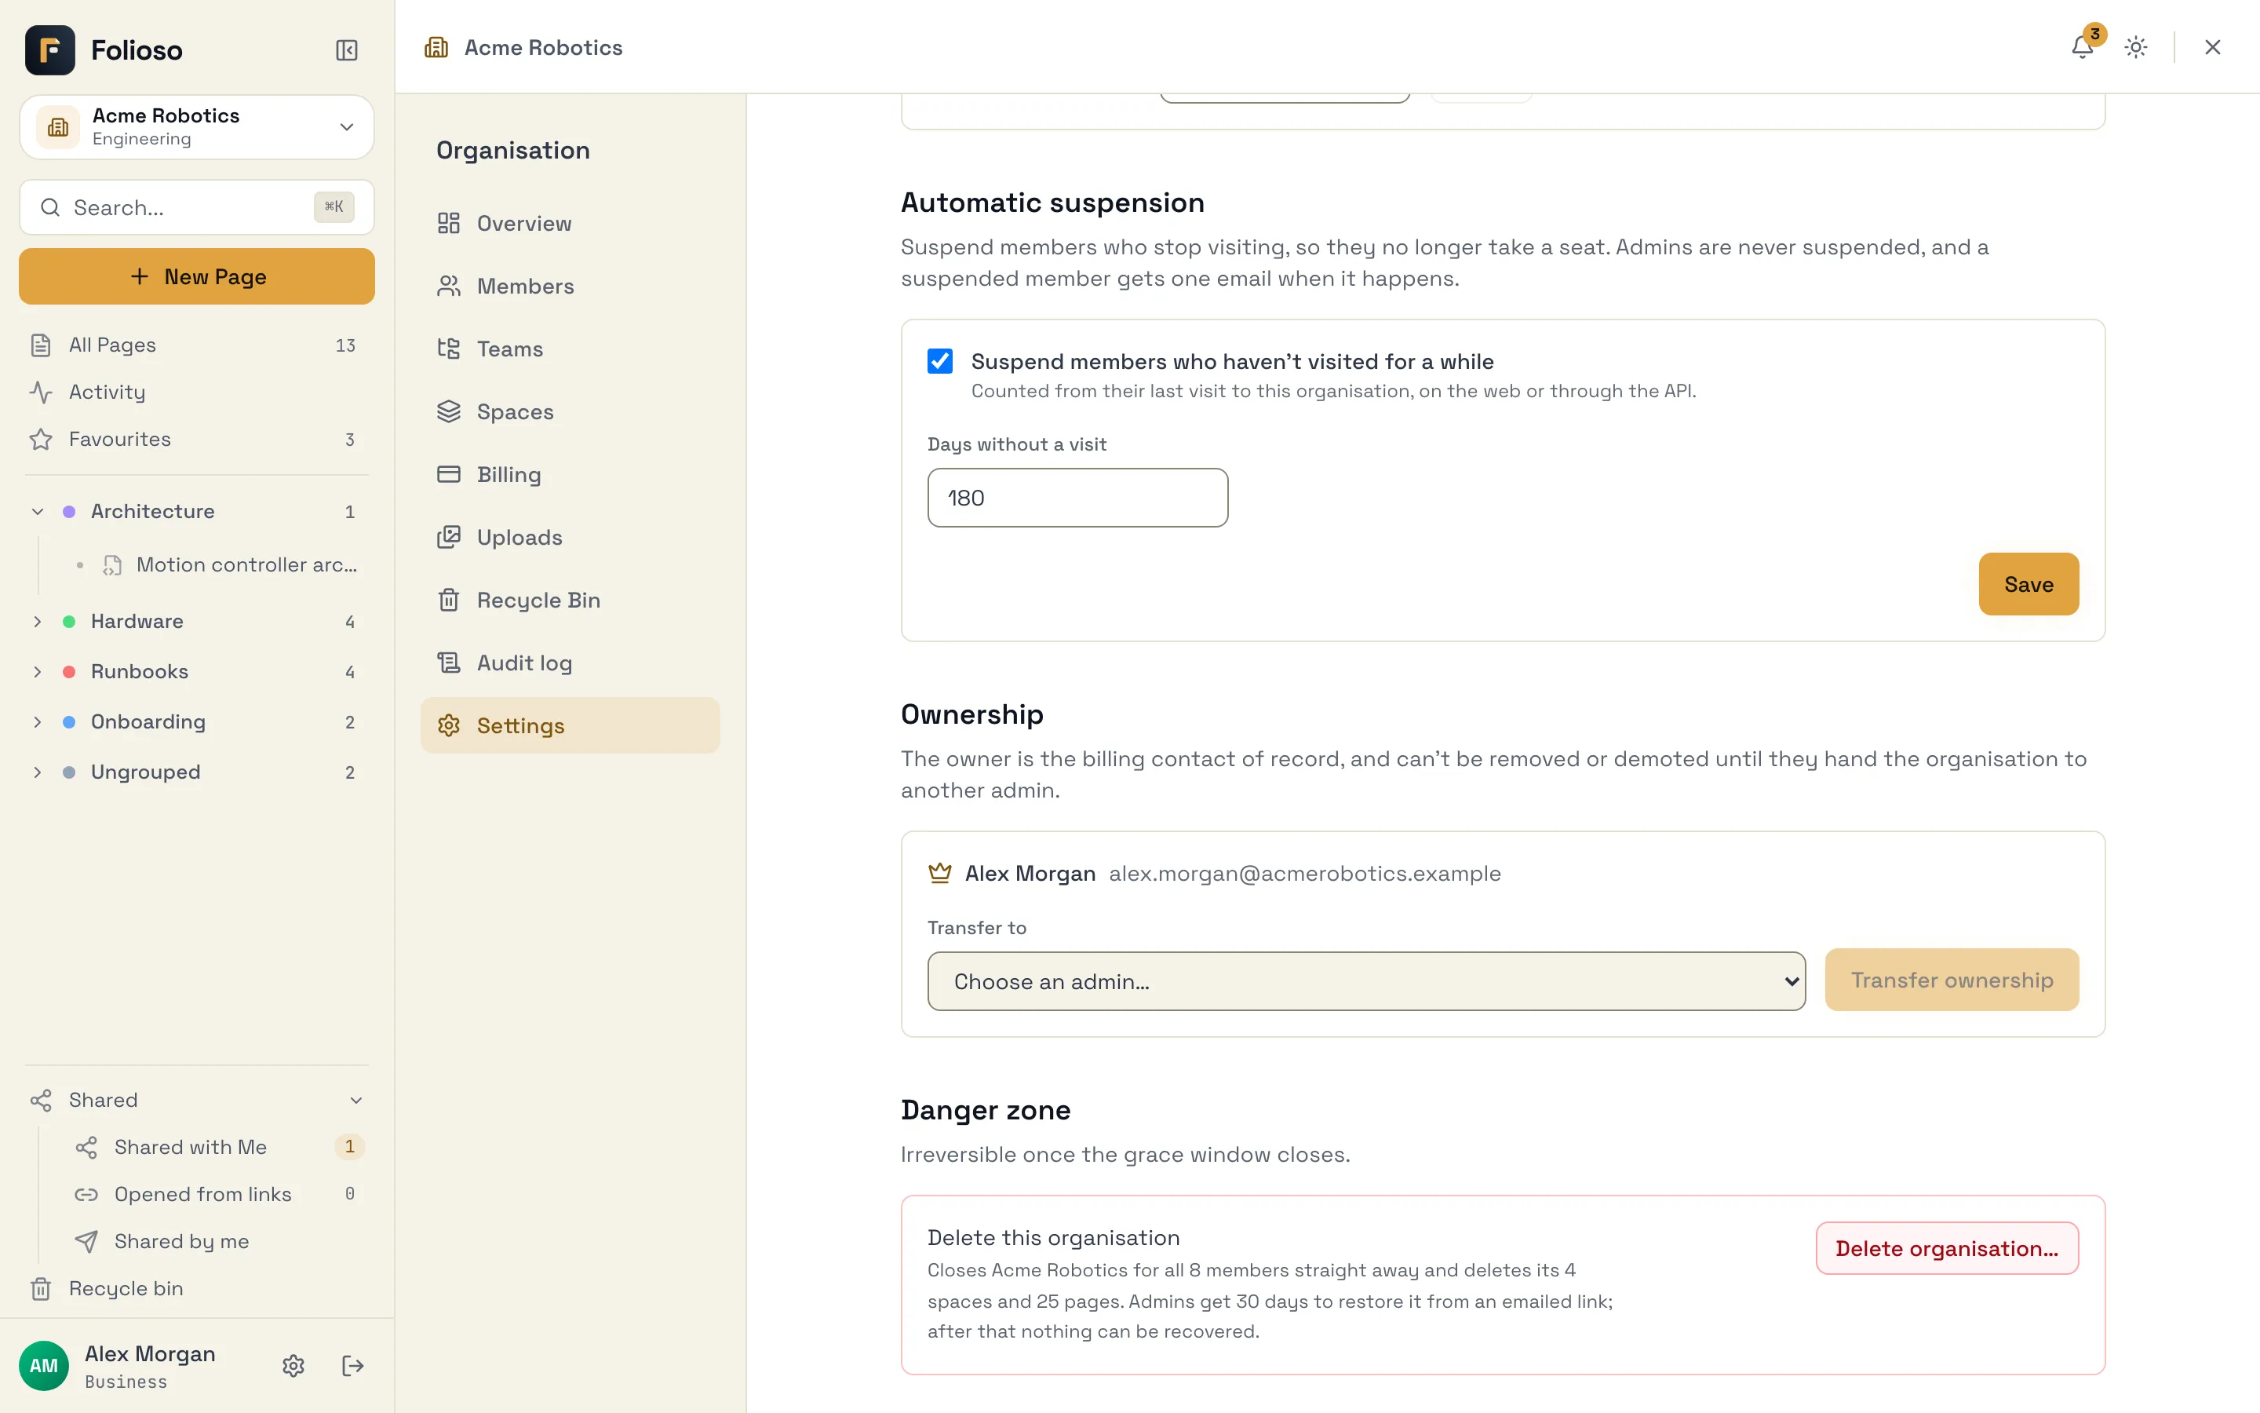Open the Billing section
The image size is (2260, 1413).
tap(570, 474)
